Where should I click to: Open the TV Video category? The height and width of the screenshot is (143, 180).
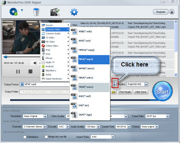(x=55, y=38)
